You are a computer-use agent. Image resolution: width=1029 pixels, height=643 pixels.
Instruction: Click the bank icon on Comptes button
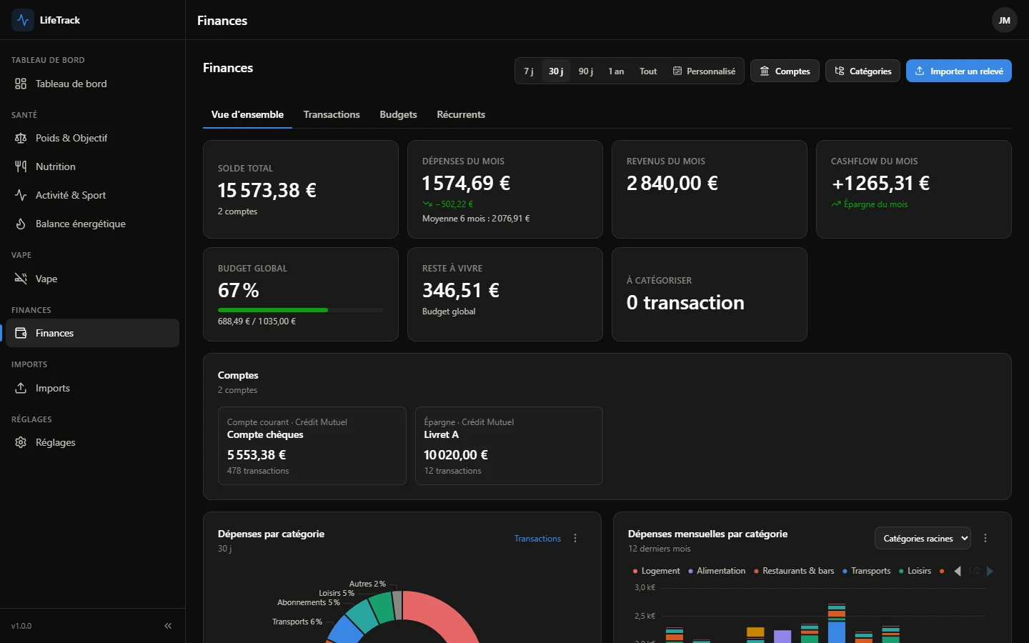(x=765, y=71)
